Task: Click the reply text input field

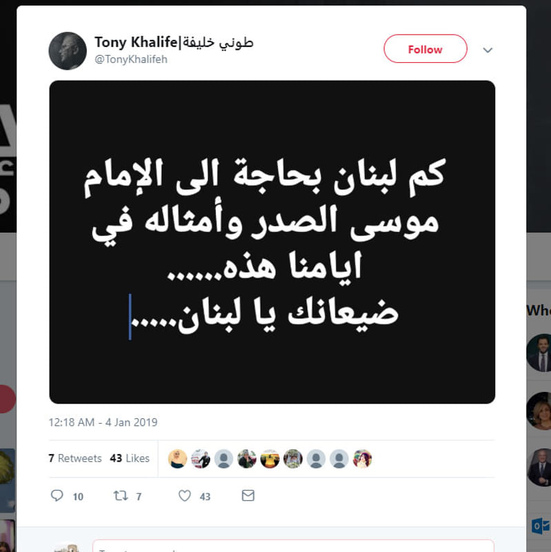Action: tap(293, 546)
